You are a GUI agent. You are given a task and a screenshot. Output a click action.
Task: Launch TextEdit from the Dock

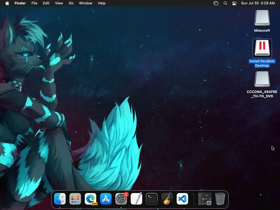[136, 199]
